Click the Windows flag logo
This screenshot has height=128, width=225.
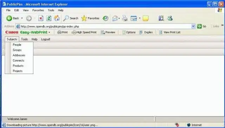(220, 10)
